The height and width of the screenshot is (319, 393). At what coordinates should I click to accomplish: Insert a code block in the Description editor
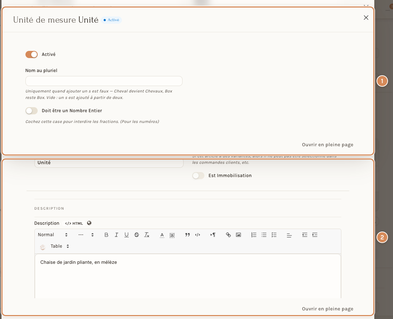click(198, 235)
